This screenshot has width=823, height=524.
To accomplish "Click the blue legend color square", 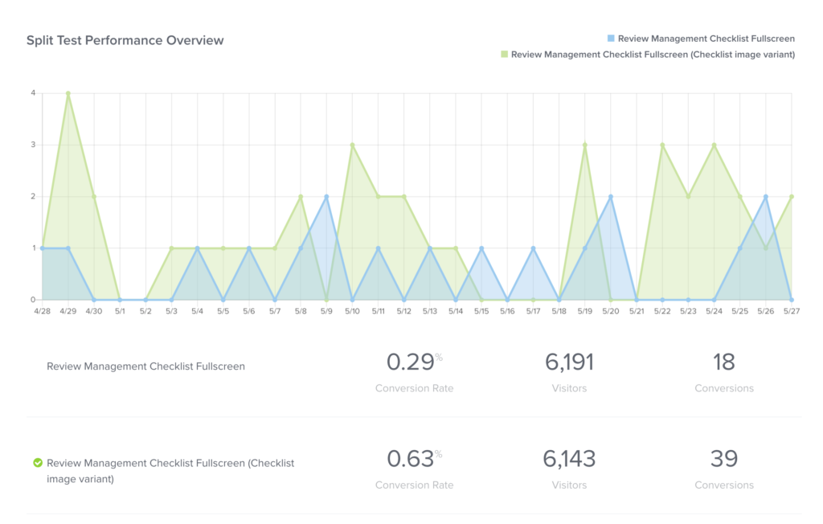I will click(610, 38).
